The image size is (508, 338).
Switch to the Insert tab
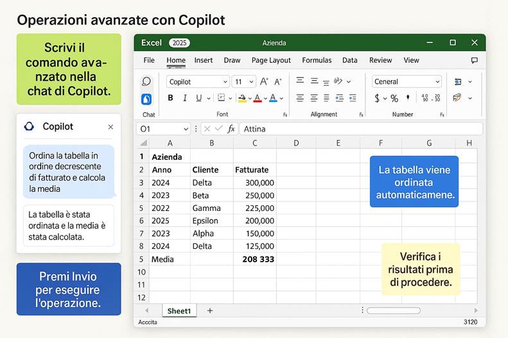coord(204,60)
